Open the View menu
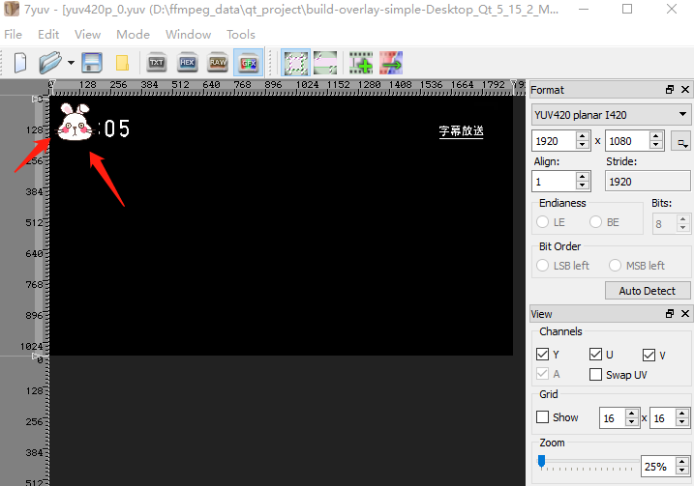 click(88, 35)
